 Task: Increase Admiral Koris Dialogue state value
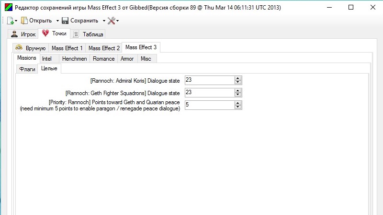[237, 78]
